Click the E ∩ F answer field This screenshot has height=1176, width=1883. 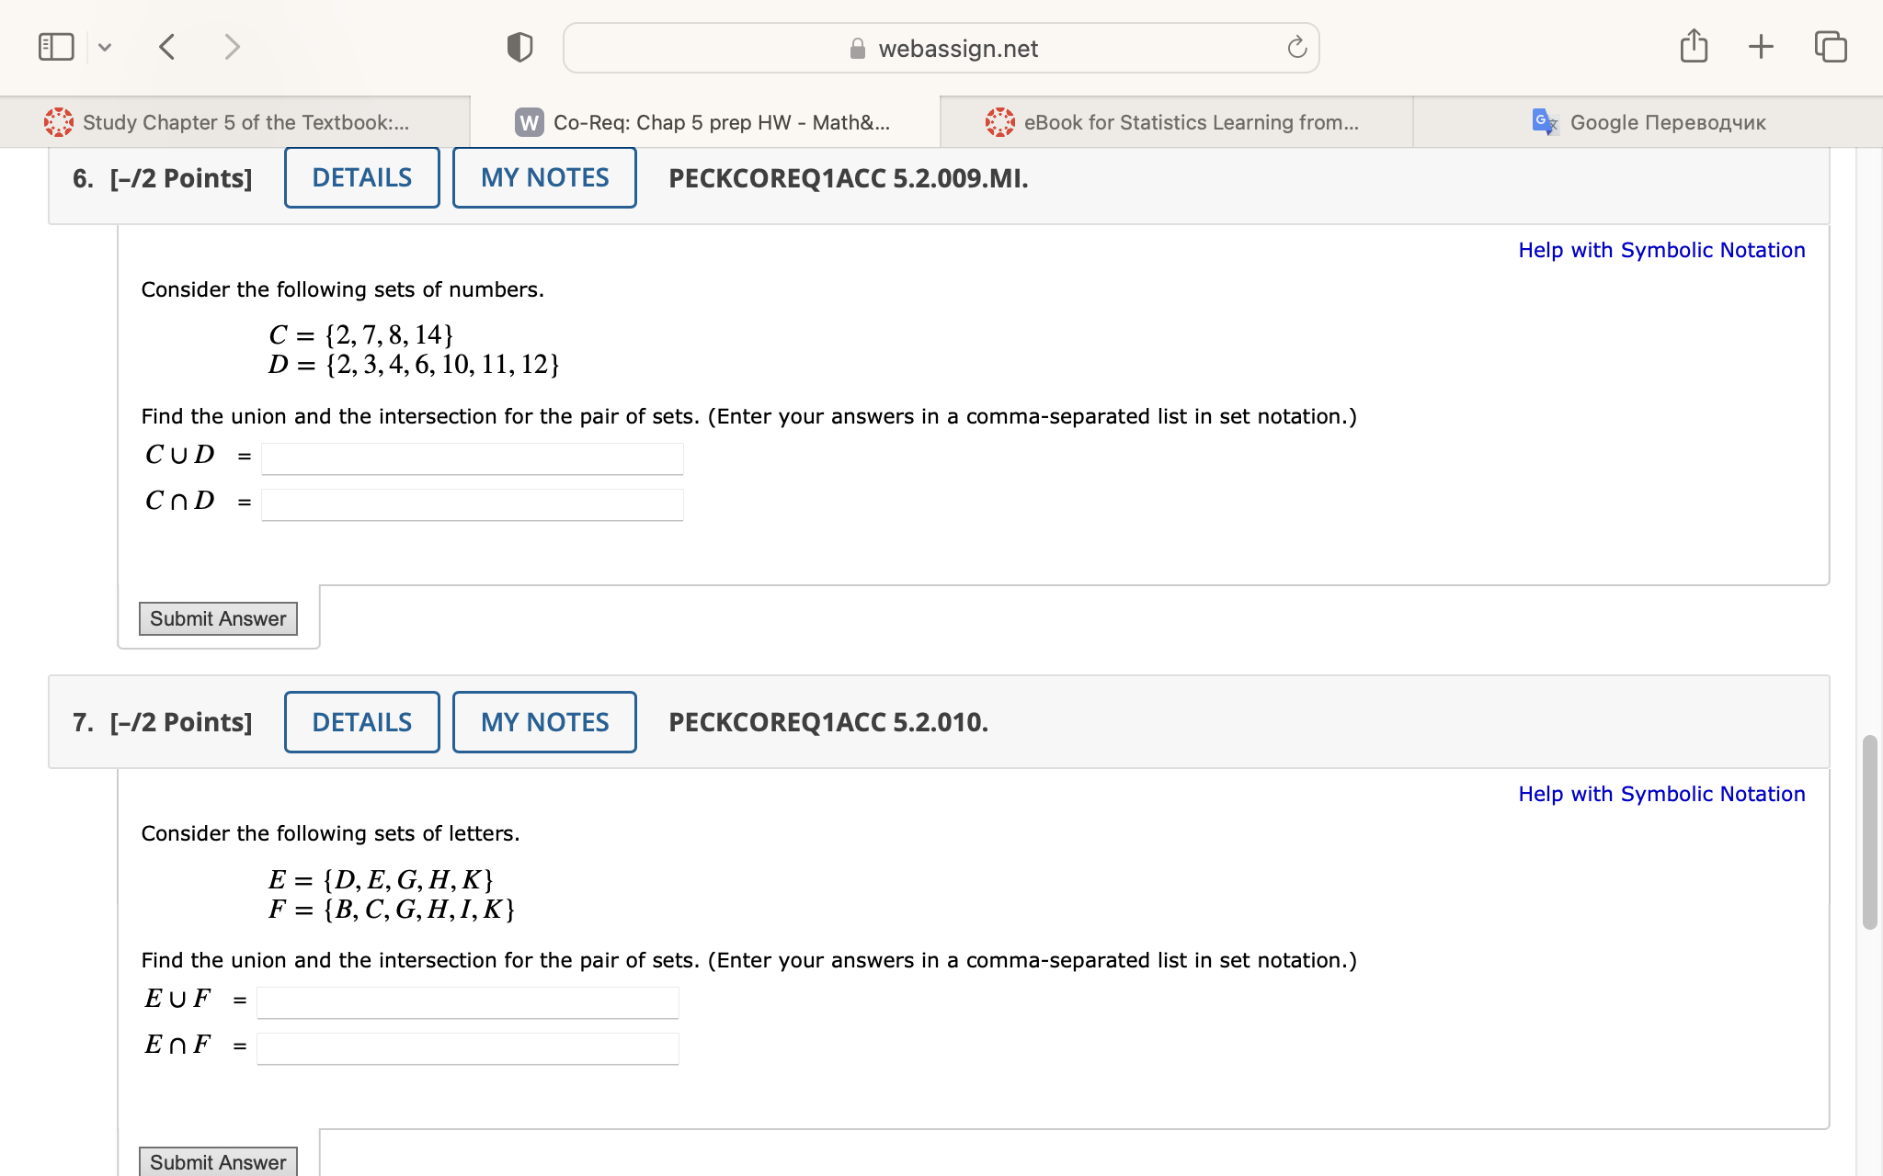pyautogui.click(x=467, y=1048)
